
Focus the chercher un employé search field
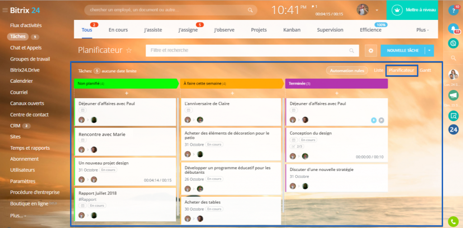(x=170, y=10)
